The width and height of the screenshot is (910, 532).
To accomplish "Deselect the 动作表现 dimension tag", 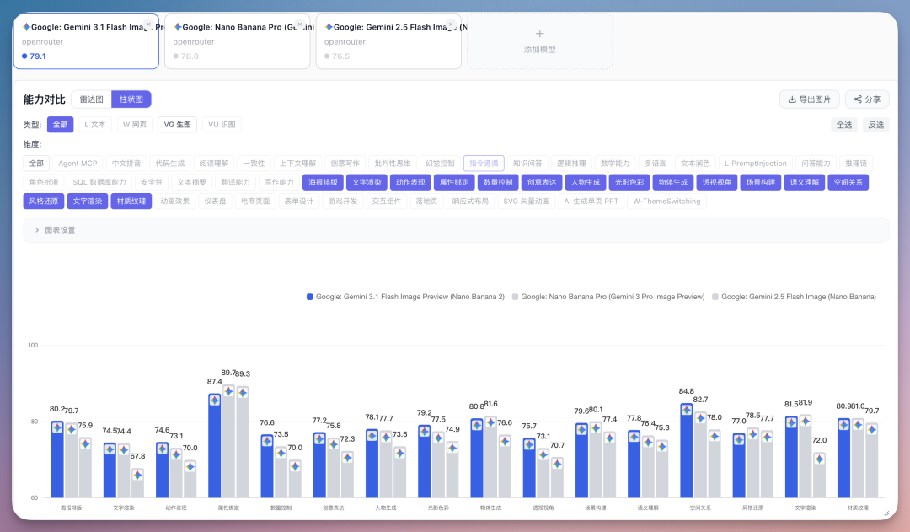I will pyautogui.click(x=410, y=182).
